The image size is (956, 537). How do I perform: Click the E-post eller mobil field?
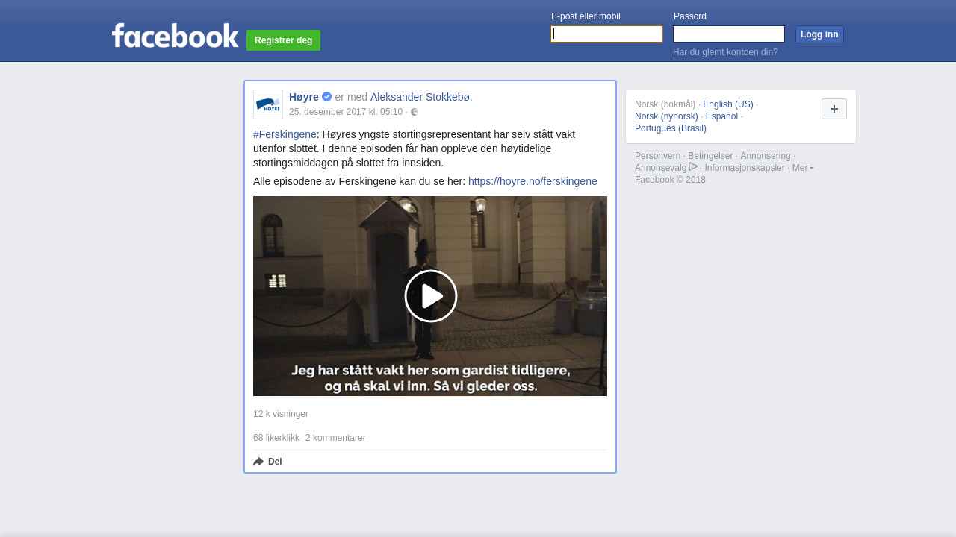[x=606, y=34]
